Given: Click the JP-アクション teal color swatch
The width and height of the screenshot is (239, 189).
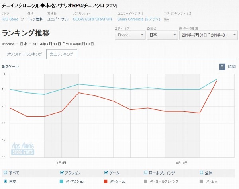Looking at the screenshot, I should coord(61,181).
